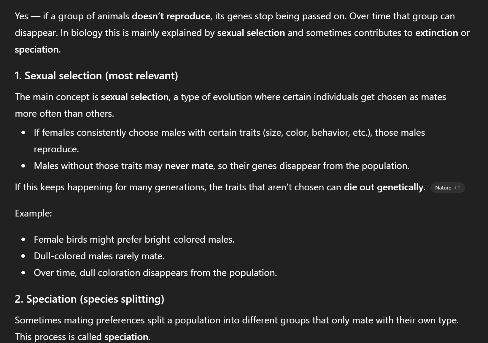
Task: Click the "Over time, dull coloration disappears" bullet
Action: point(155,273)
